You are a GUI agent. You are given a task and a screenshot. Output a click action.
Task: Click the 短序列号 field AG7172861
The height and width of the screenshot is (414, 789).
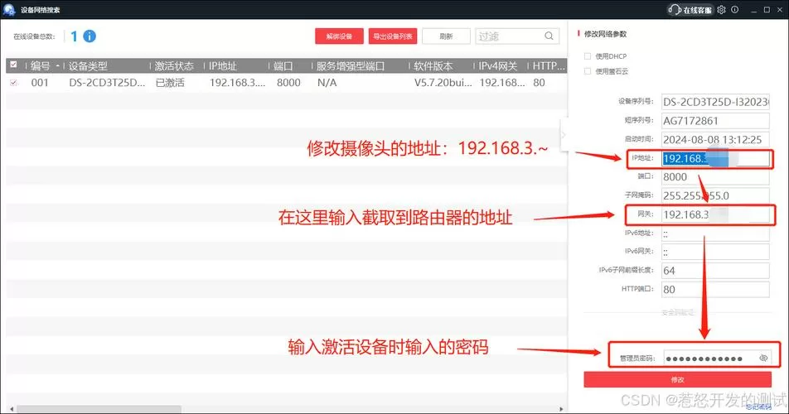point(715,121)
